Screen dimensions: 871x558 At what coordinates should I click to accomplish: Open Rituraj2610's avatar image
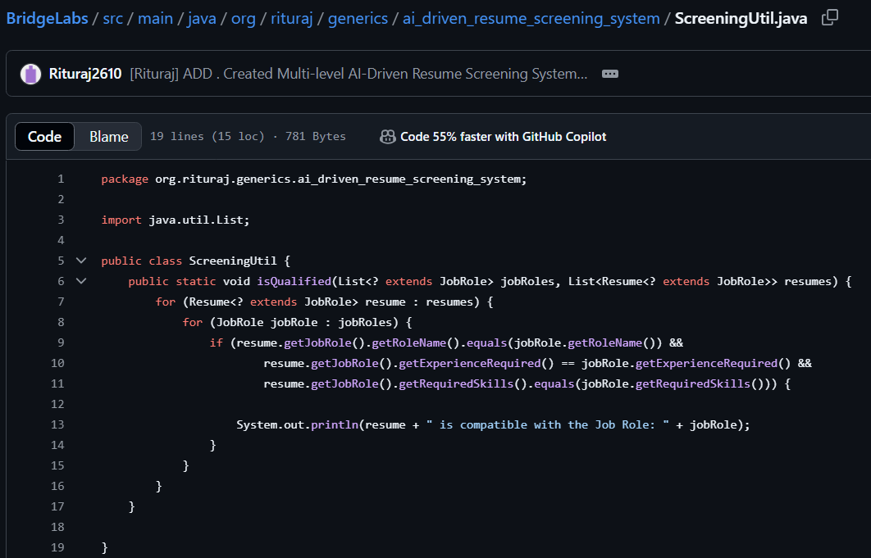click(x=30, y=74)
